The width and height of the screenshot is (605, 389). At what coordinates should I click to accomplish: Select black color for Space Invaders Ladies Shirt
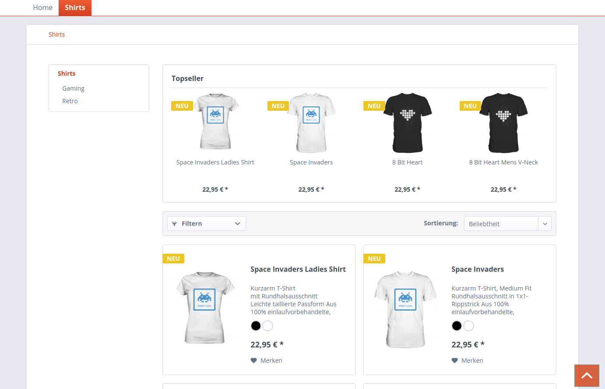coord(256,326)
